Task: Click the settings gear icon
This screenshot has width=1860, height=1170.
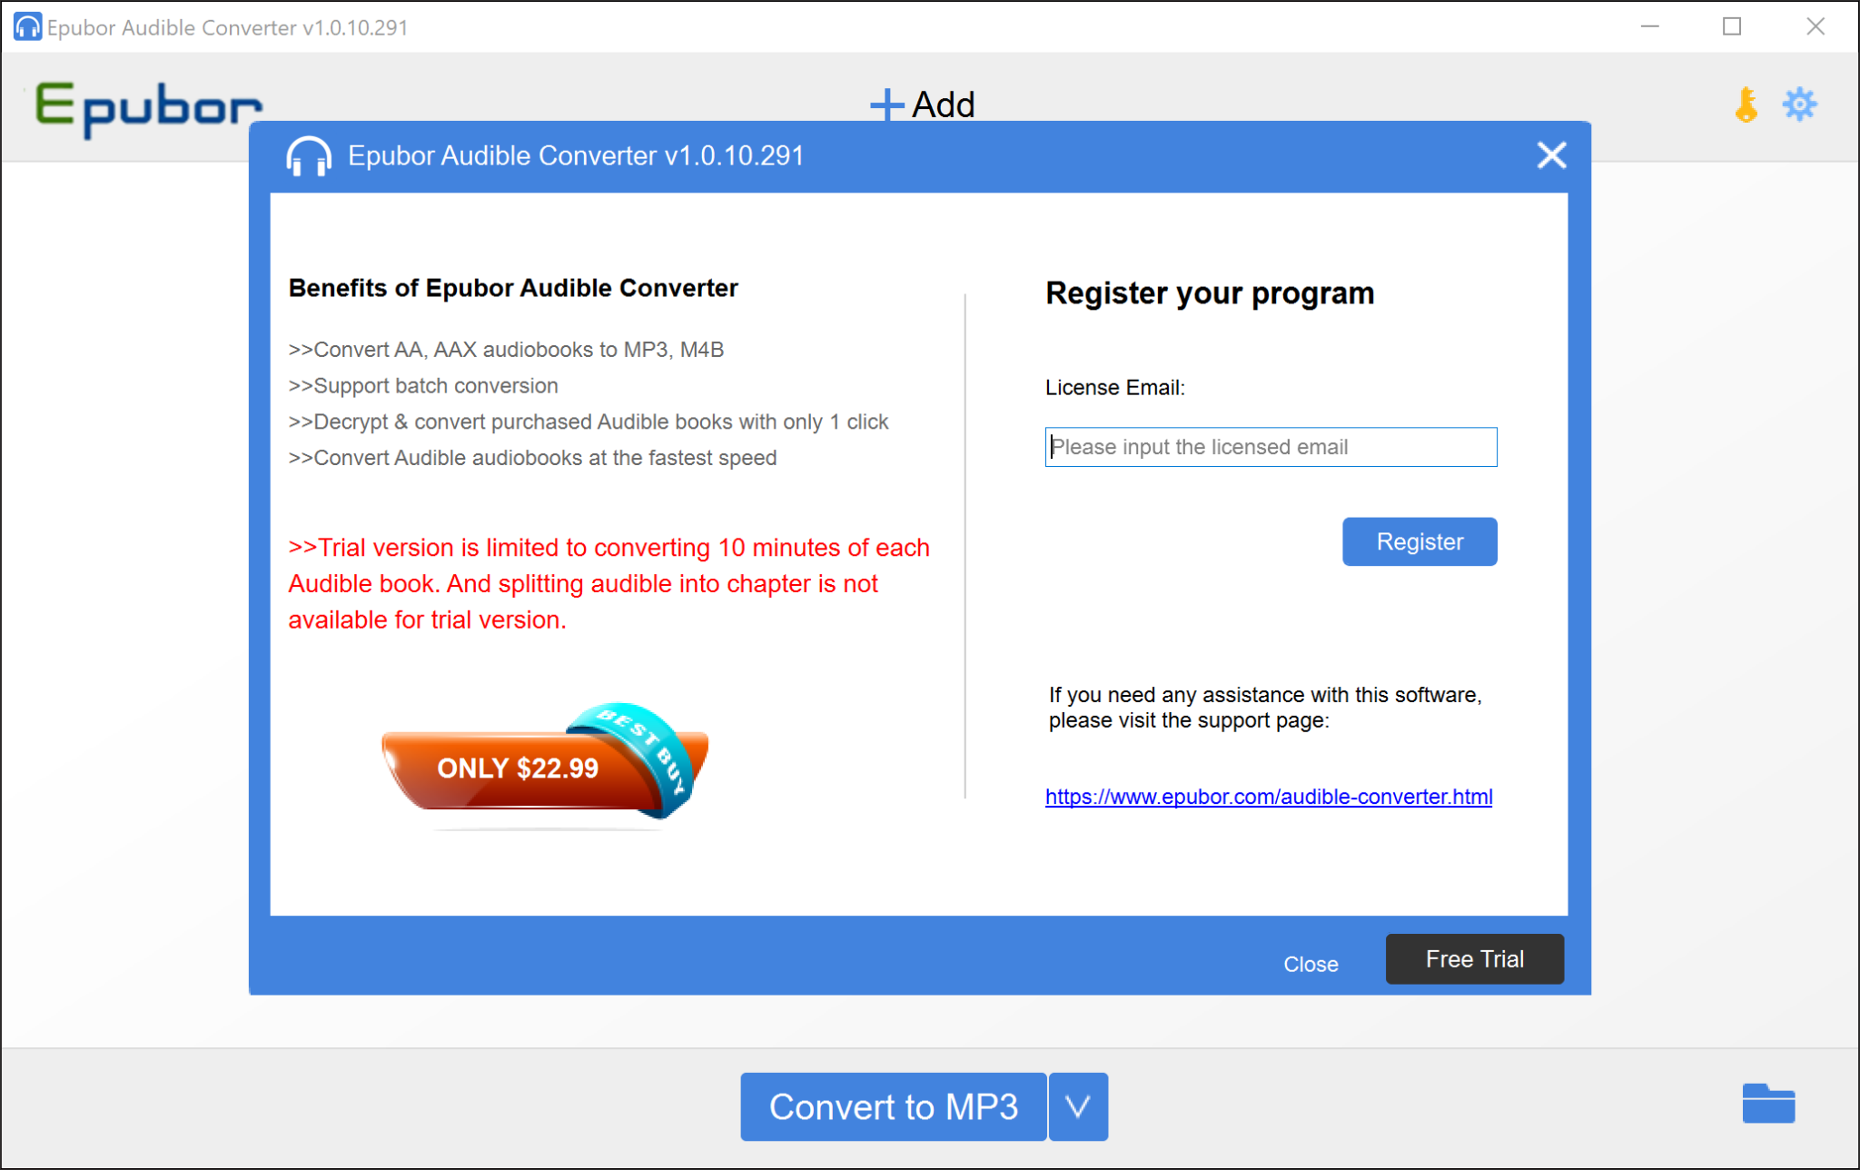Action: [x=1799, y=105]
